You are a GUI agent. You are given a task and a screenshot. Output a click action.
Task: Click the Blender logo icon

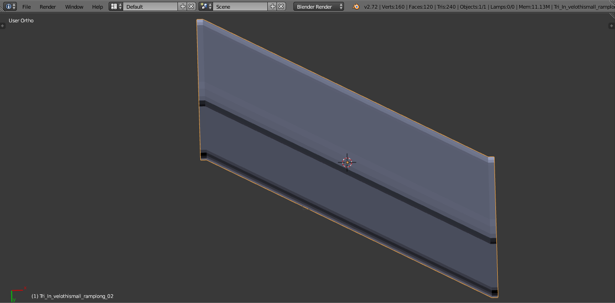click(x=356, y=6)
